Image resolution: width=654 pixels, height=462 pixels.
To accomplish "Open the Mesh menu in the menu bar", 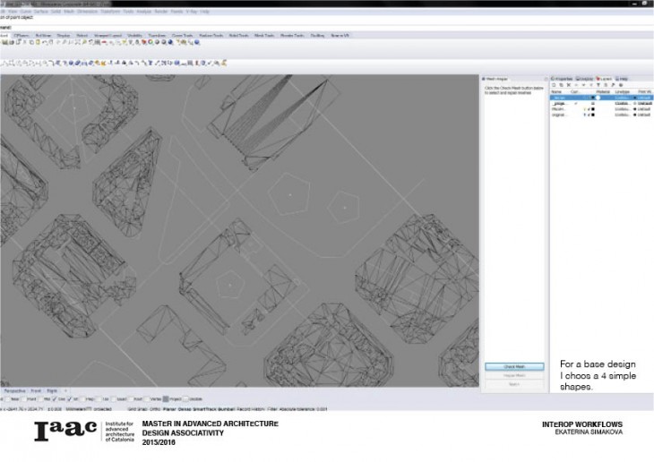I will (x=70, y=12).
